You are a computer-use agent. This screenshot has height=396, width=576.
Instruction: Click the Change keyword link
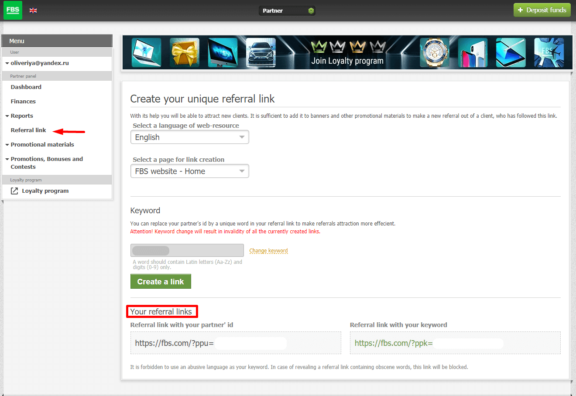(x=268, y=251)
